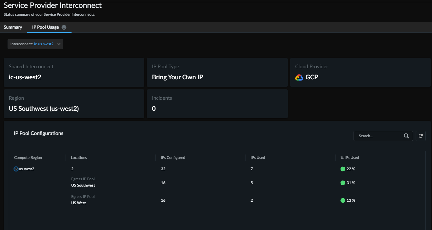The width and height of the screenshot is (432, 230).
Task: Click the info icon beside IP Pool Usage
Action: (64, 27)
